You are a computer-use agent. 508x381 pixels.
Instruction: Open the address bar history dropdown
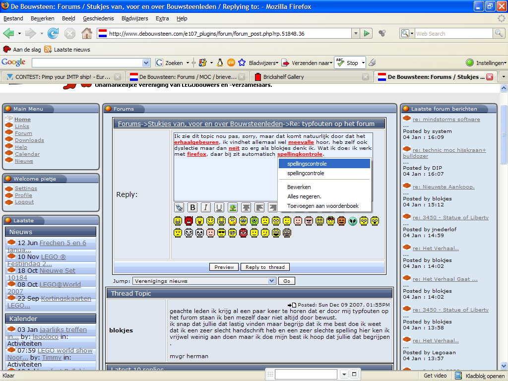(356, 33)
